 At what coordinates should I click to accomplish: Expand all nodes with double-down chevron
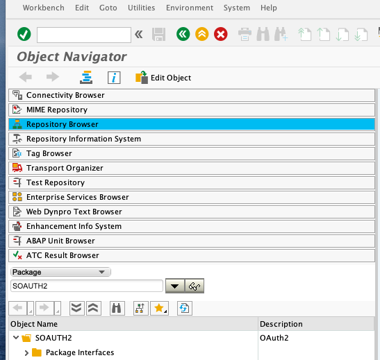pyautogui.click(x=76, y=308)
